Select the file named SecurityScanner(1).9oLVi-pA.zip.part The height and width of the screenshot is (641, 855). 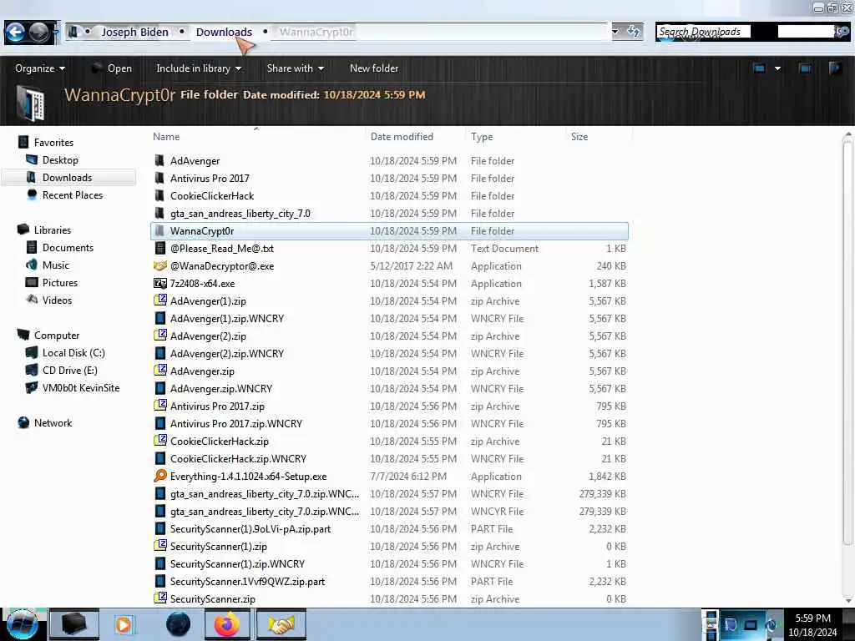(250, 528)
